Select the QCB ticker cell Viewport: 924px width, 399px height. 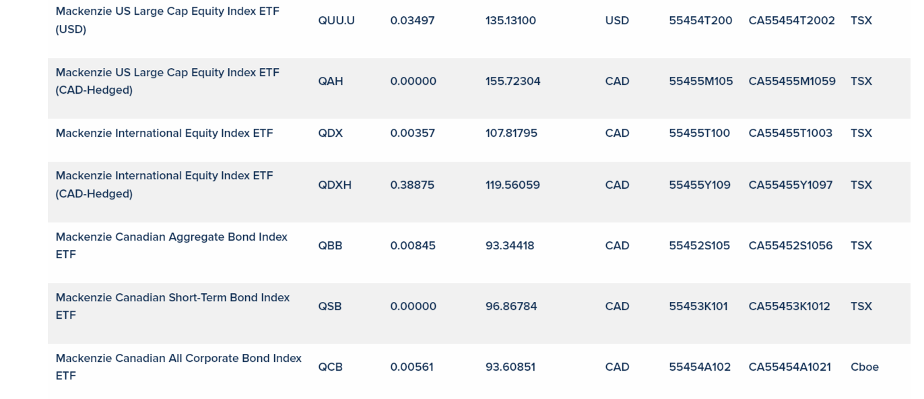(330, 367)
